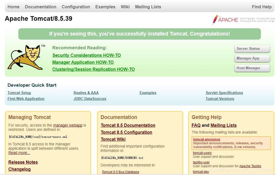
Task: Open Clustering/Session Replication HOW-TO link
Action: coord(94,69)
